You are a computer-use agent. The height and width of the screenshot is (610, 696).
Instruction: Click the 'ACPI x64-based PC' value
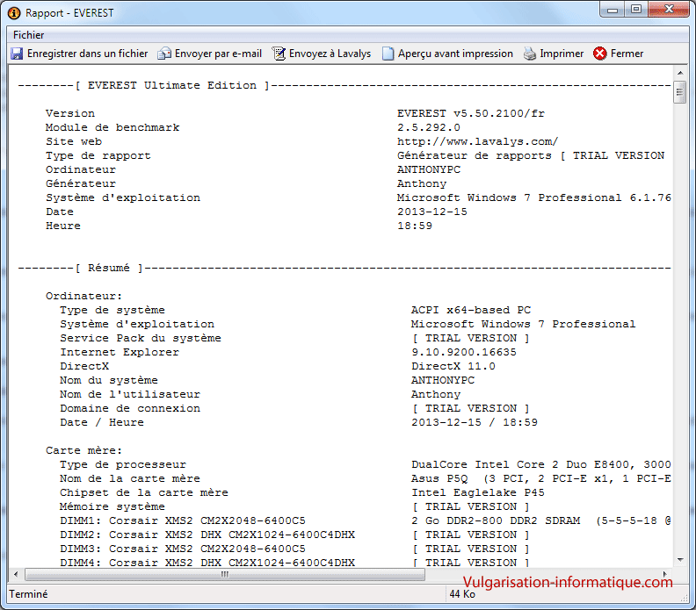click(471, 311)
